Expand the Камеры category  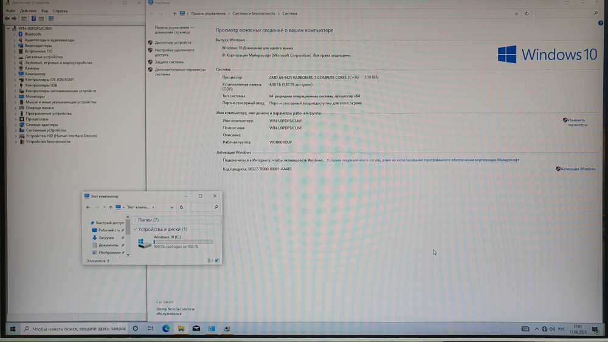click(15, 68)
